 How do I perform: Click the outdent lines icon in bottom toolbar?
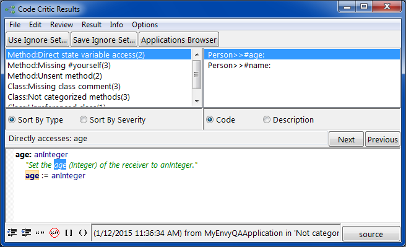click(12, 233)
